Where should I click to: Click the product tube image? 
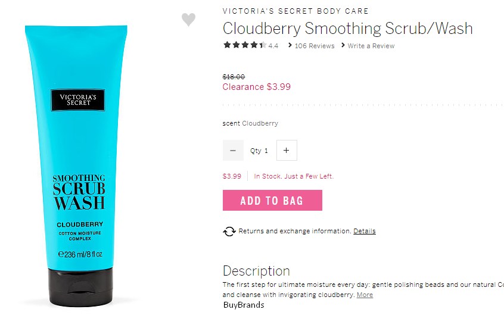77,165
